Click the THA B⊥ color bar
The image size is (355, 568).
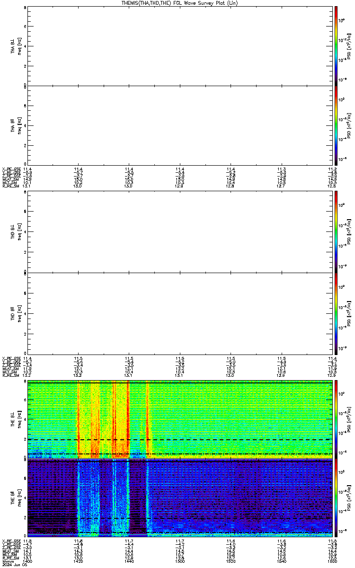336,46
